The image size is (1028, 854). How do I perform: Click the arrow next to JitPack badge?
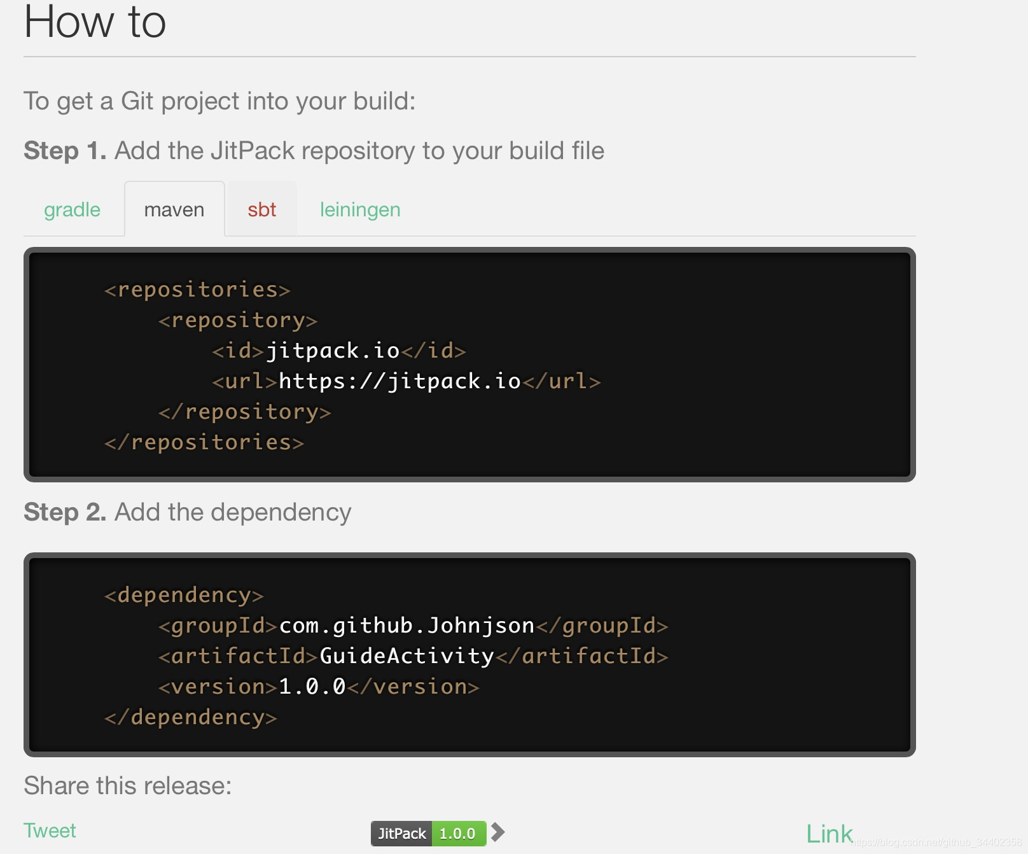498,832
